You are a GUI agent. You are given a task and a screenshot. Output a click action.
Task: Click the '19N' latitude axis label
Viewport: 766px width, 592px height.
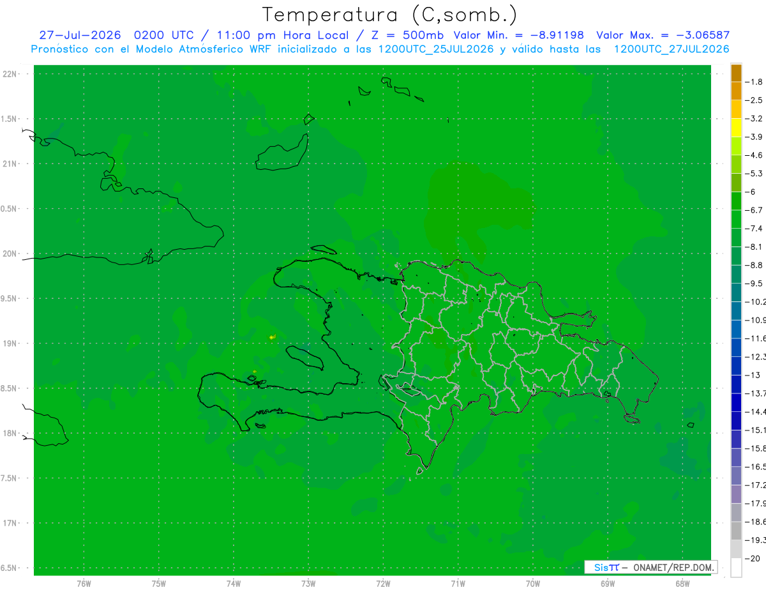point(10,344)
